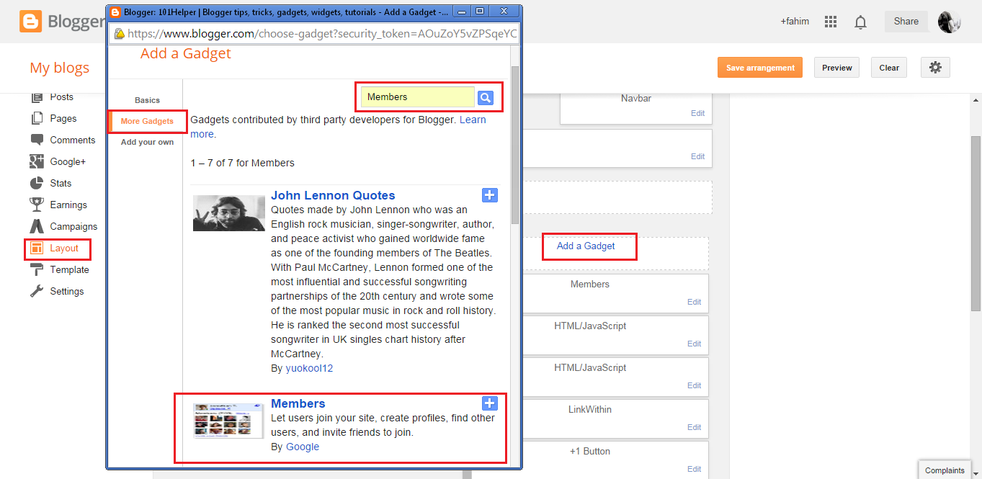Image resolution: width=982 pixels, height=479 pixels.
Task: Open the notifications bell
Action: click(860, 22)
